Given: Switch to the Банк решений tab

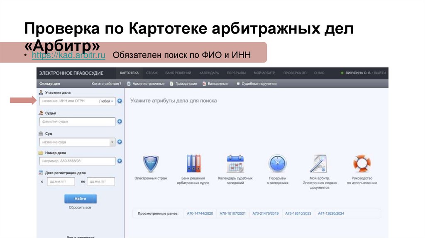Looking at the screenshot, I should (178, 73).
